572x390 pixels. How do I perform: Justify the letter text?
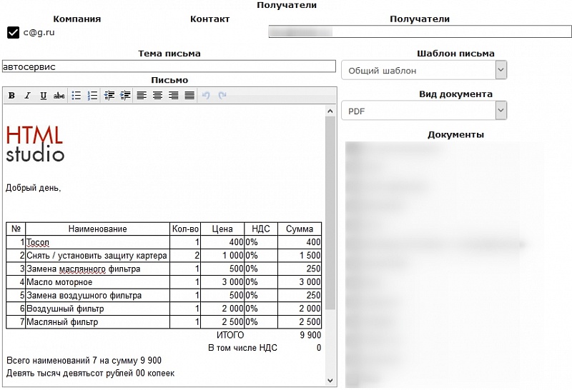tap(189, 96)
